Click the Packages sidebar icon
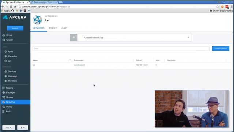 click(x=4, y=93)
